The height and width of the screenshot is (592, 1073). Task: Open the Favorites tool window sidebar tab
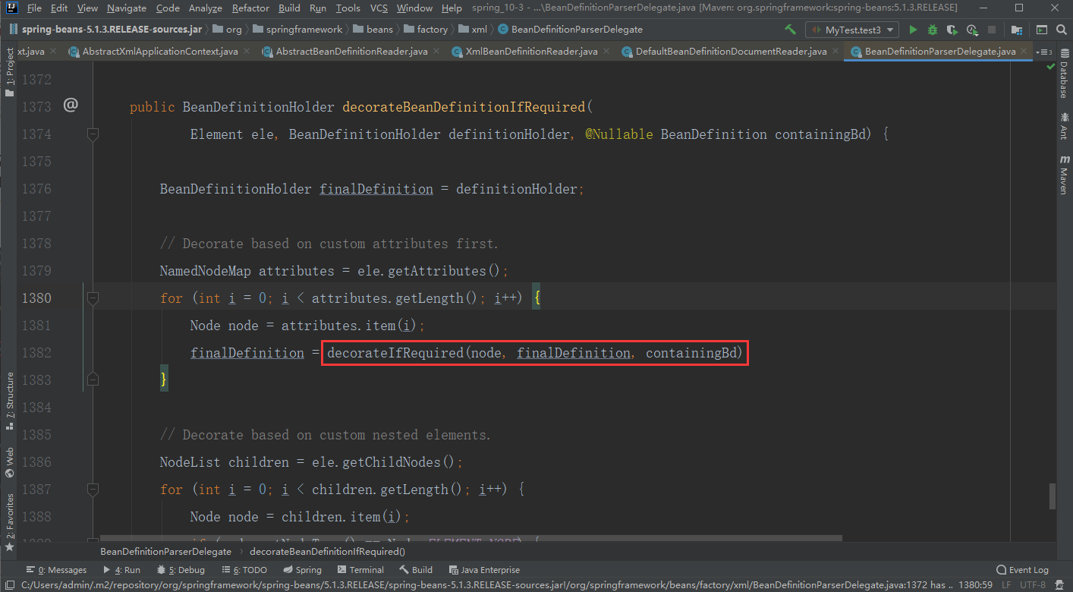click(9, 521)
